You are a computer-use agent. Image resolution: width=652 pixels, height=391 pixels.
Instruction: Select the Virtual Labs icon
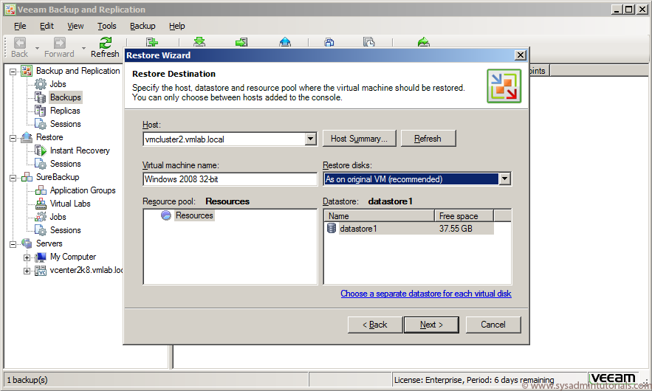tap(41, 204)
